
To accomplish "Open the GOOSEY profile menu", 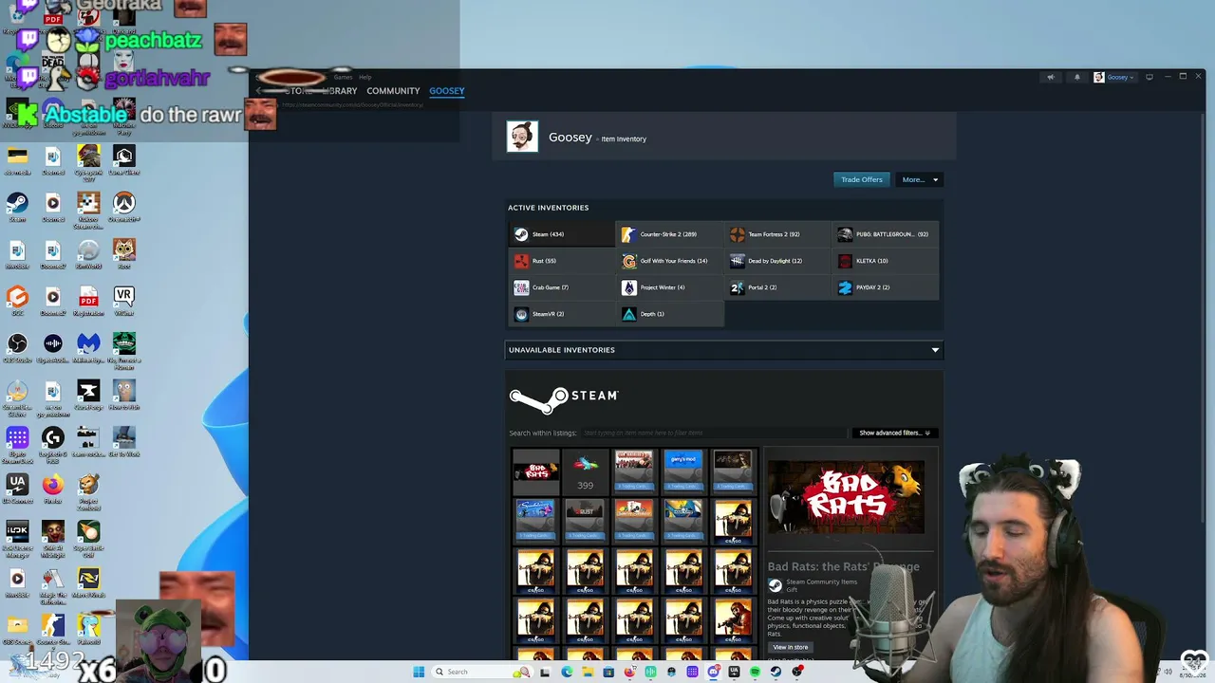I will 447,91.
